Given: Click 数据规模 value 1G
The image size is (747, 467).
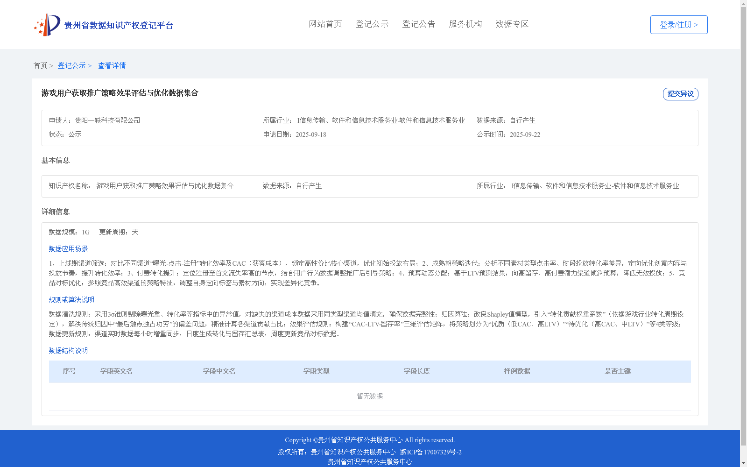Looking at the screenshot, I should point(85,232).
